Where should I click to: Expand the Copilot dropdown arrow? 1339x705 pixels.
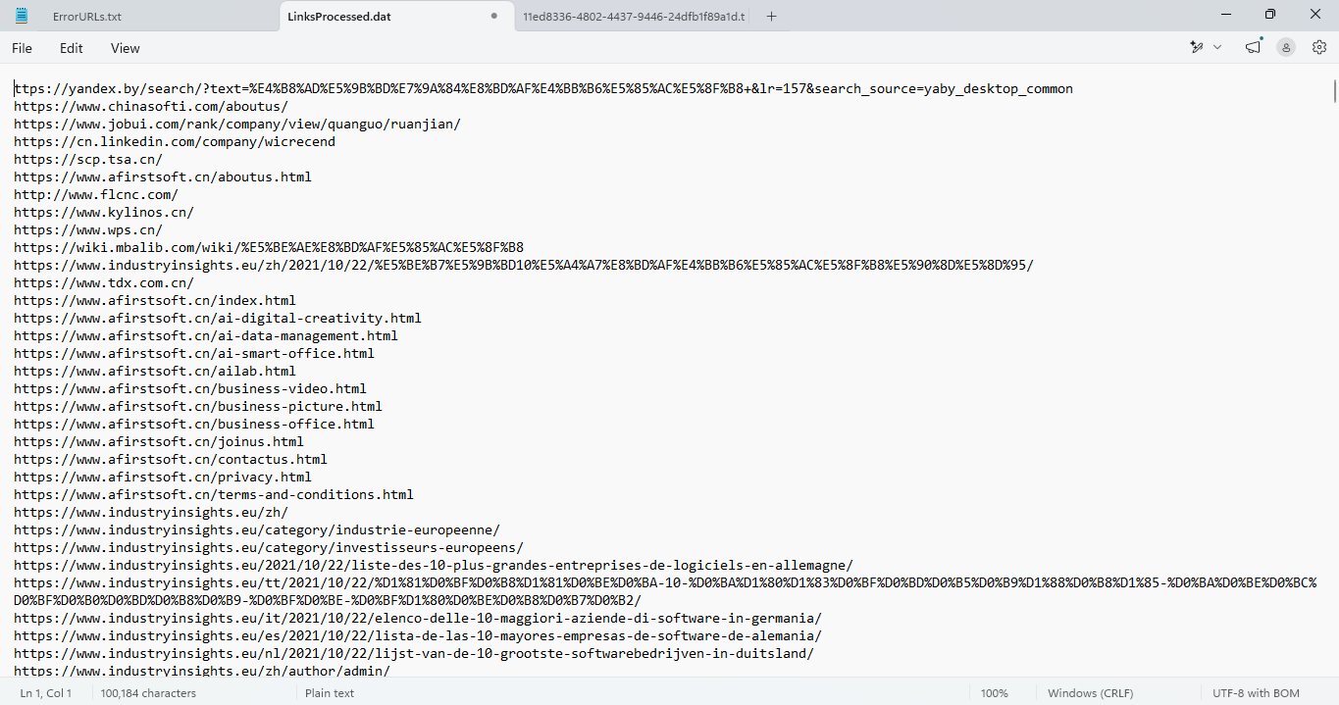point(1217,47)
